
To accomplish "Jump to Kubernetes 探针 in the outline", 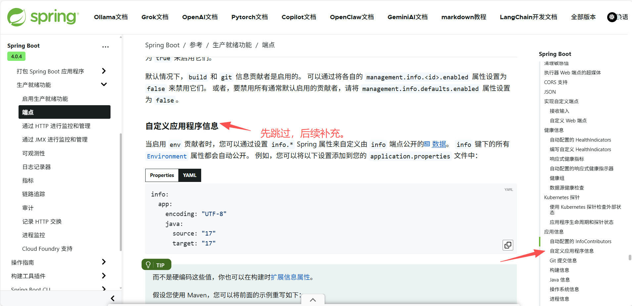I will coord(562,197).
